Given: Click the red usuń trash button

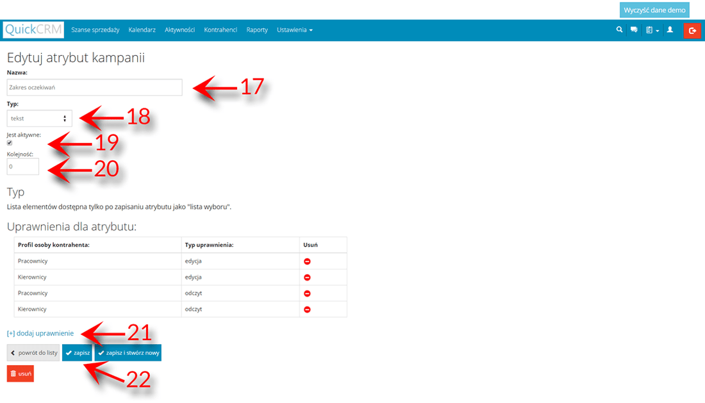Looking at the screenshot, I should (20, 373).
